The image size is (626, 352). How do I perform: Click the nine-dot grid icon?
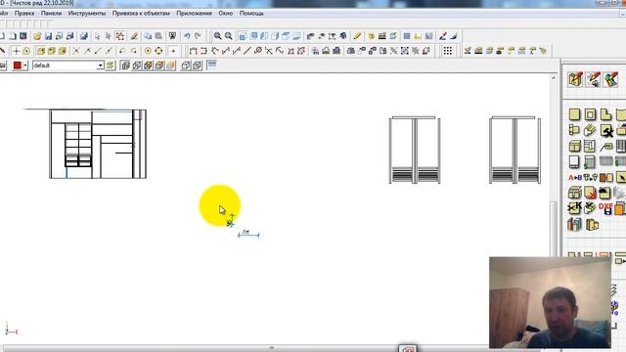tap(448, 51)
